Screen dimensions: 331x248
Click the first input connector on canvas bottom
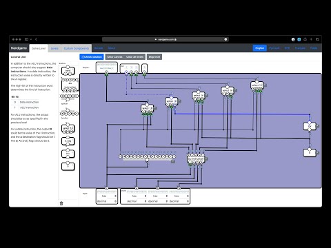point(106,188)
